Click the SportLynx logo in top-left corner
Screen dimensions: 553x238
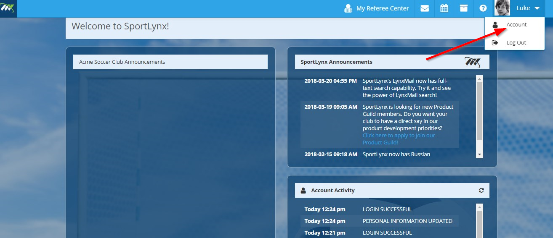[8, 8]
